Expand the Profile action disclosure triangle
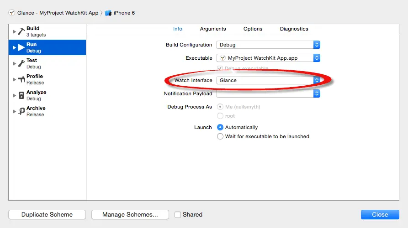Viewport: 408px width, 228px height. [14, 79]
